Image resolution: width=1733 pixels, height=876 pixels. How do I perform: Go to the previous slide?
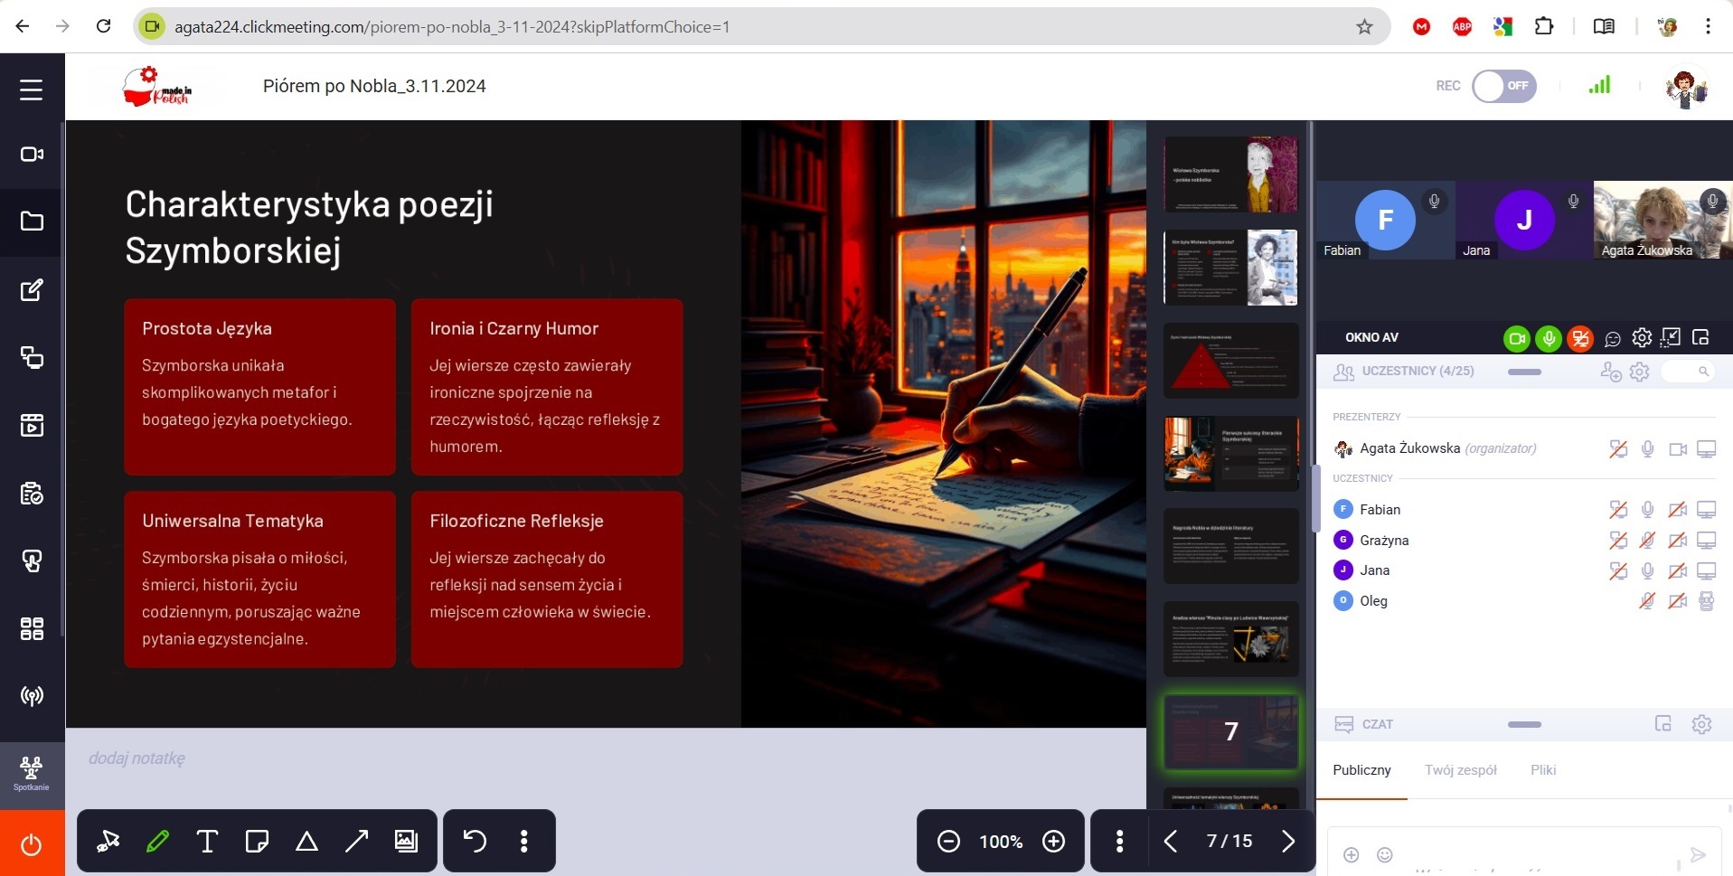coord(1171,842)
